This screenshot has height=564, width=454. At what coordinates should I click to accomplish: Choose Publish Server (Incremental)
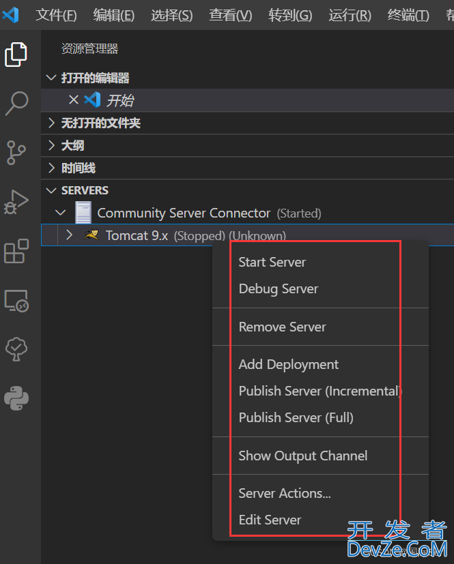[x=320, y=391]
